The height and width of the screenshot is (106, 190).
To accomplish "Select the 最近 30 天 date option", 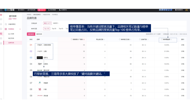I will pos(47,23).
